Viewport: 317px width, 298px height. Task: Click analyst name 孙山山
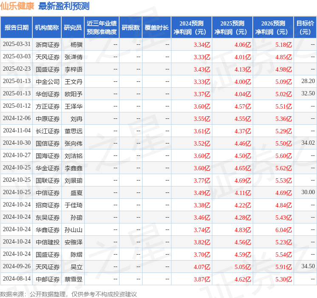click(73, 230)
